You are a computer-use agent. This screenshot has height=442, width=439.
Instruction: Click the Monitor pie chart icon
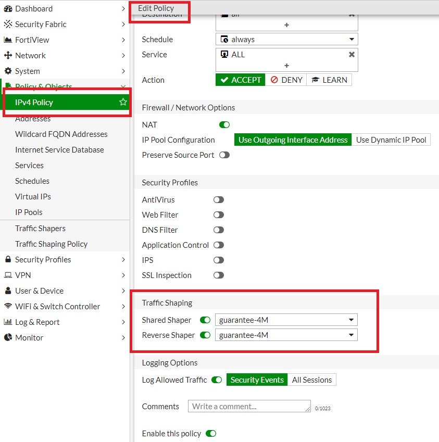pos(8,337)
